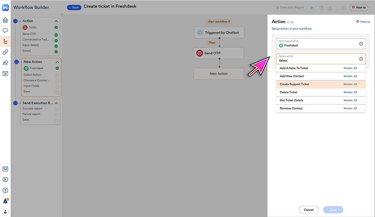Open the How to link in Action panel
The width and height of the screenshot is (375, 217).
[363, 22]
